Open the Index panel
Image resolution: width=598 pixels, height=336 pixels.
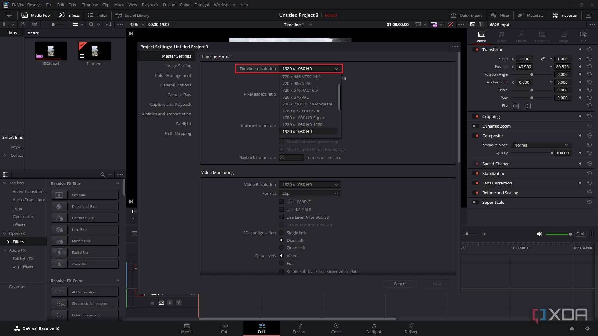(97, 15)
